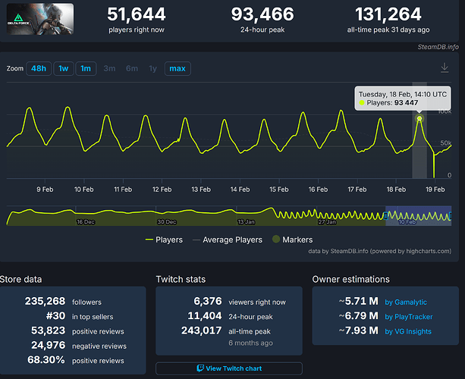Click the chart download icon
This screenshot has height=379, width=465.
point(445,68)
